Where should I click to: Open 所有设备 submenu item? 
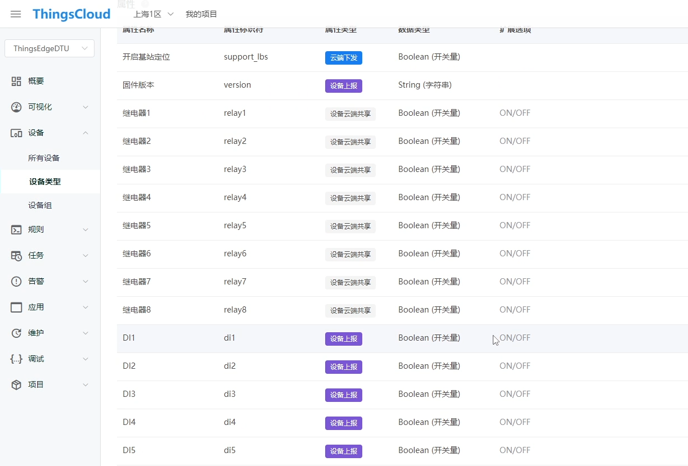tap(44, 158)
